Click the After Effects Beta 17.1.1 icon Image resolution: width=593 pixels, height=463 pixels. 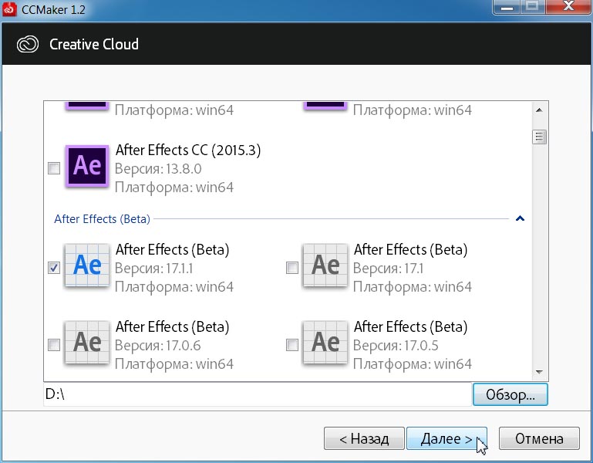87,265
